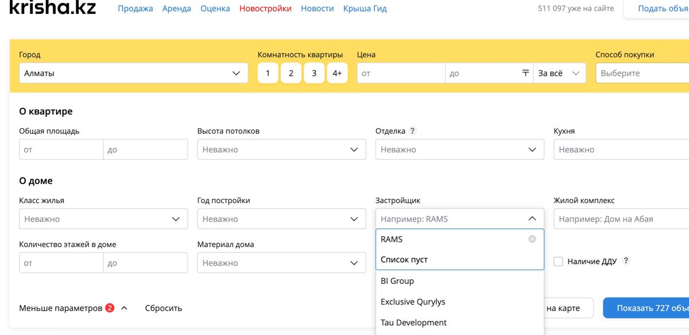Click the help question mark next to Отделка
The image size is (689, 335).
pos(412,131)
